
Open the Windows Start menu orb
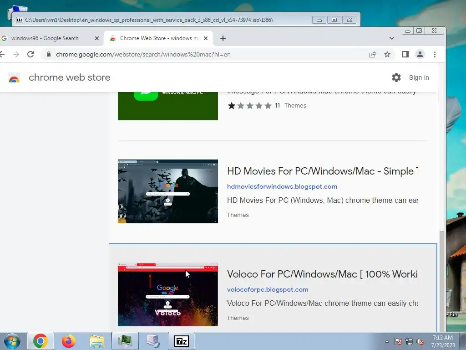click(12, 341)
